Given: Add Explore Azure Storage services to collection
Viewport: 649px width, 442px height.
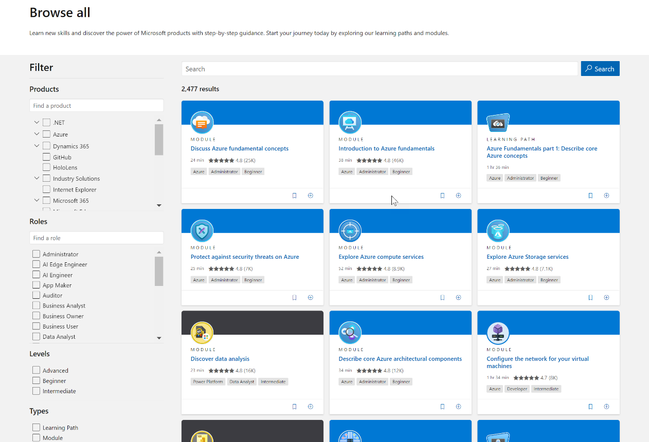Looking at the screenshot, I should point(606,297).
